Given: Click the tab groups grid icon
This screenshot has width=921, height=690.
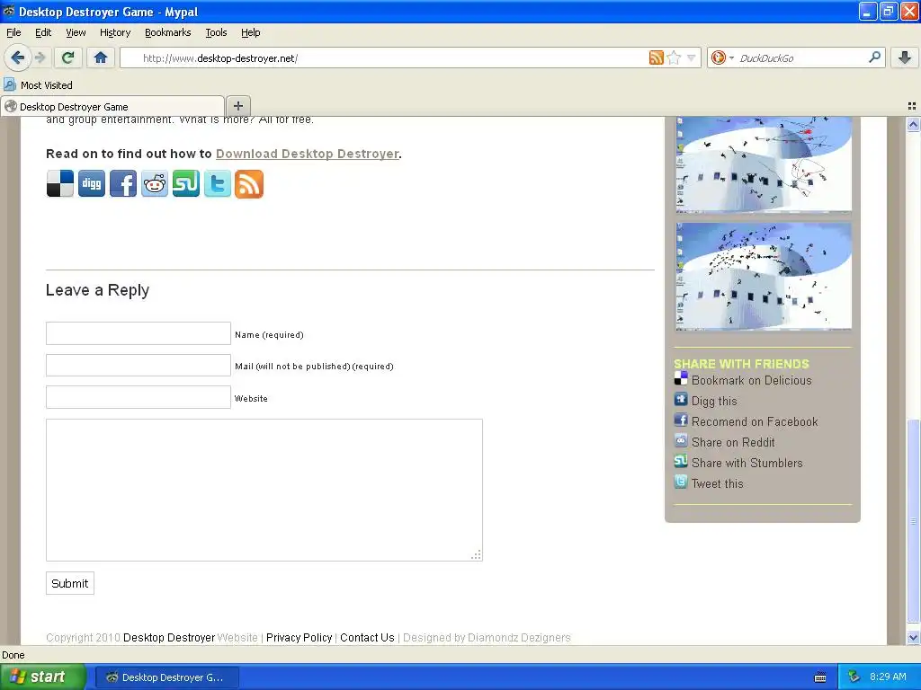Looking at the screenshot, I should tap(912, 106).
